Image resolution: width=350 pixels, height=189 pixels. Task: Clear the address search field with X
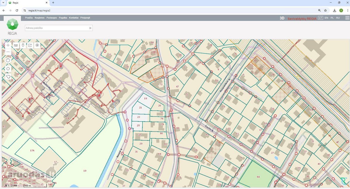(x=90, y=28)
